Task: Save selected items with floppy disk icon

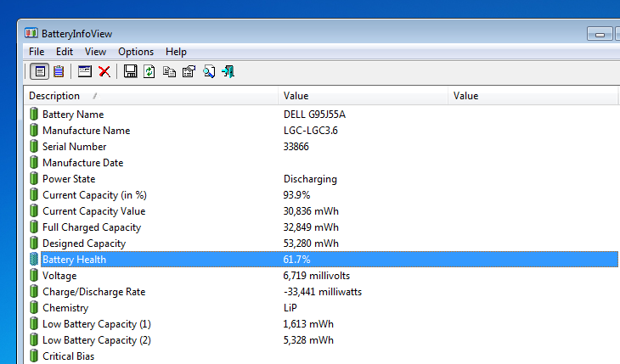Action: (x=130, y=71)
